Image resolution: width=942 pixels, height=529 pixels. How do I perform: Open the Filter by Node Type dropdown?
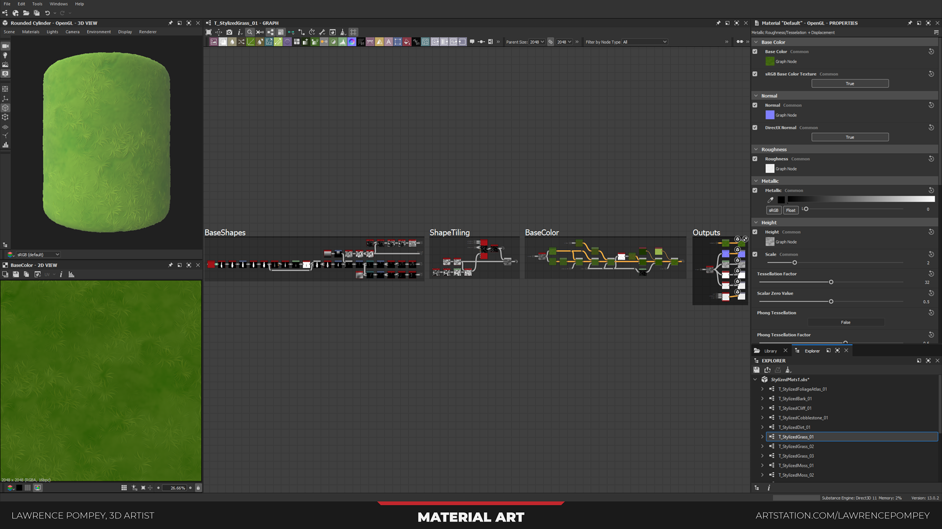(x=644, y=42)
